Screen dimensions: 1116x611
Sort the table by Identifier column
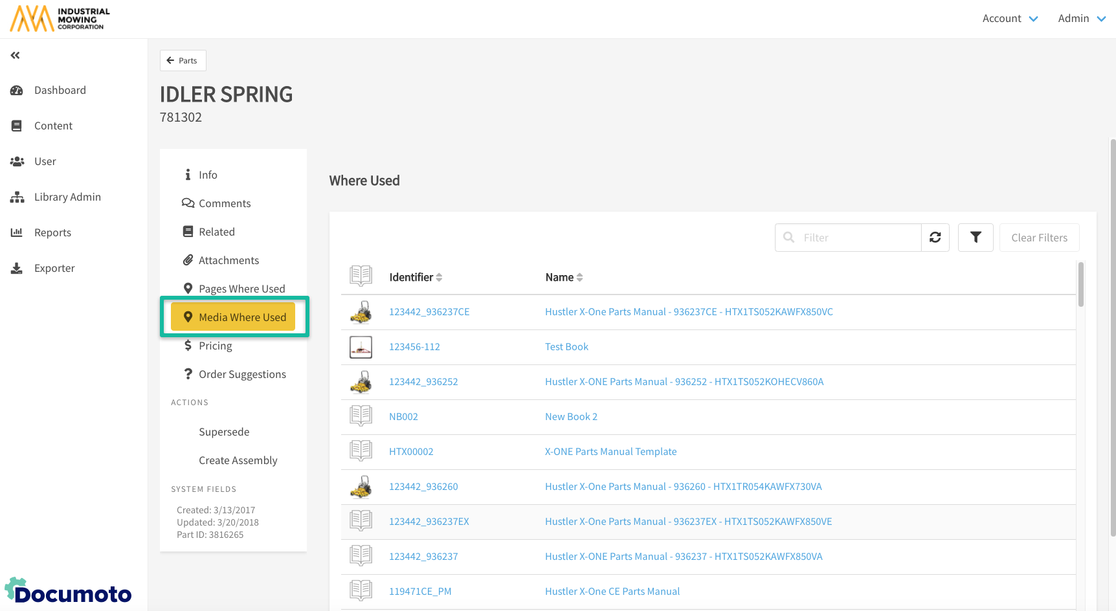click(x=415, y=277)
